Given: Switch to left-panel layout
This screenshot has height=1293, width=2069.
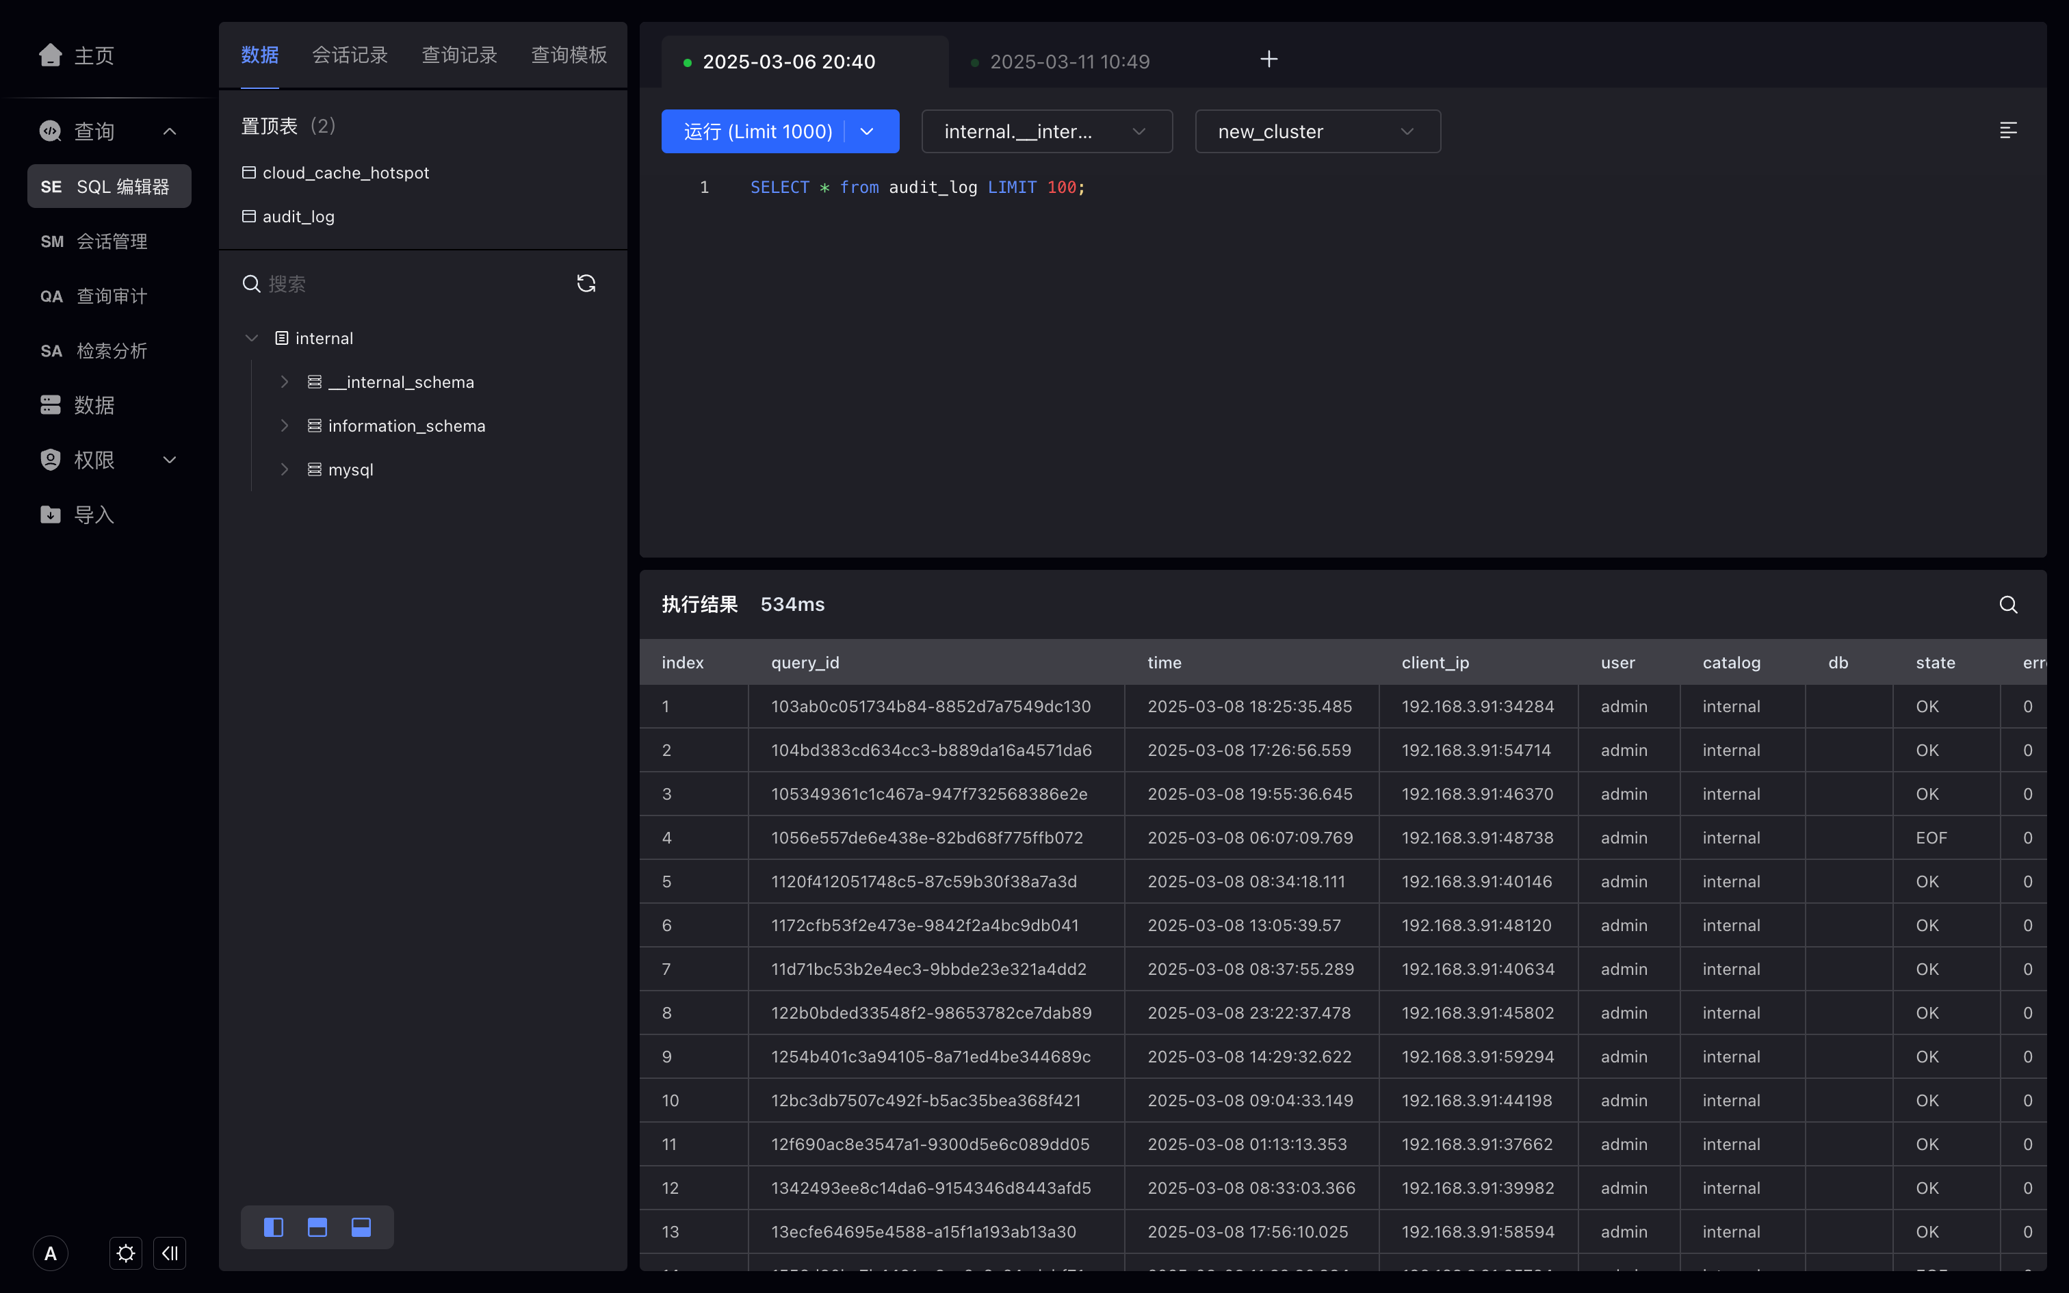Looking at the screenshot, I should (x=274, y=1227).
